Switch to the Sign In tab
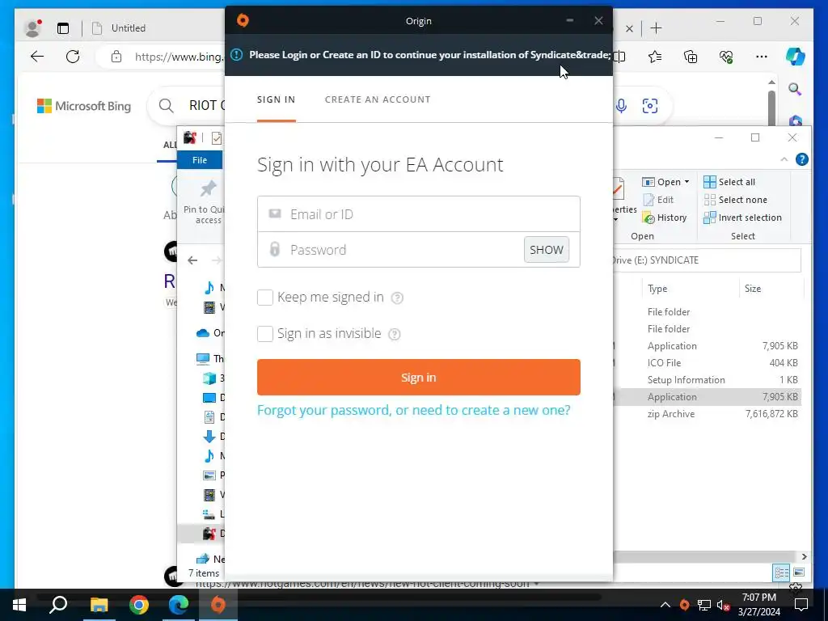This screenshot has width=828, height=621. 277,99
